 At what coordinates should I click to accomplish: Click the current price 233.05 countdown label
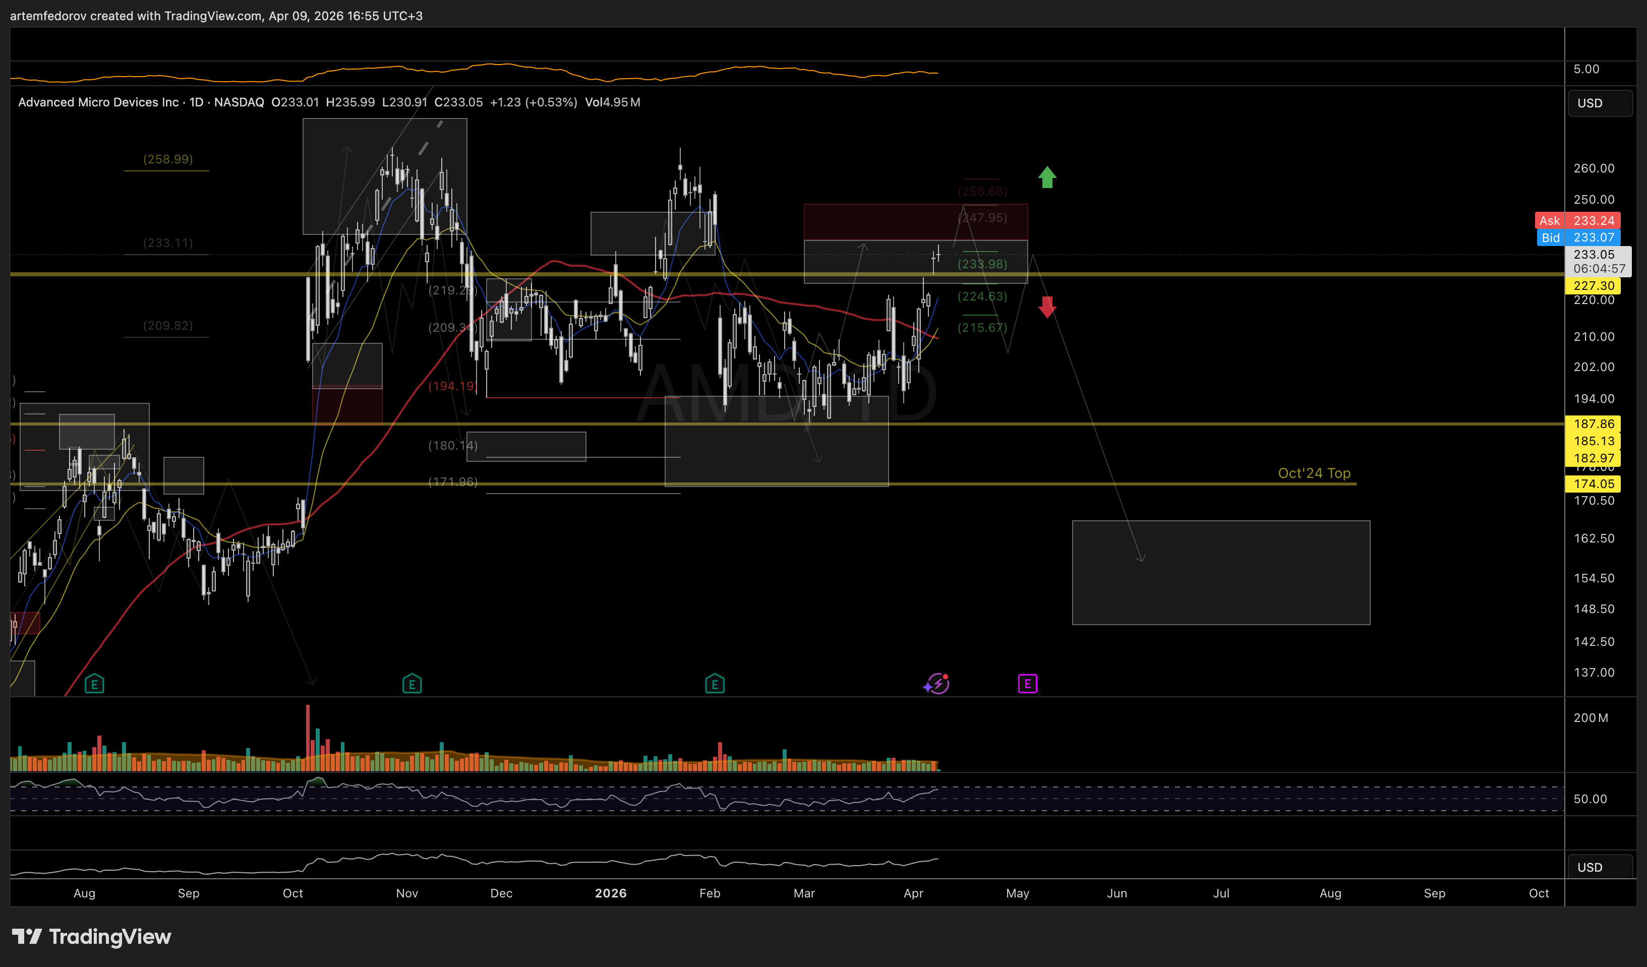click(x=1598, y=261)
